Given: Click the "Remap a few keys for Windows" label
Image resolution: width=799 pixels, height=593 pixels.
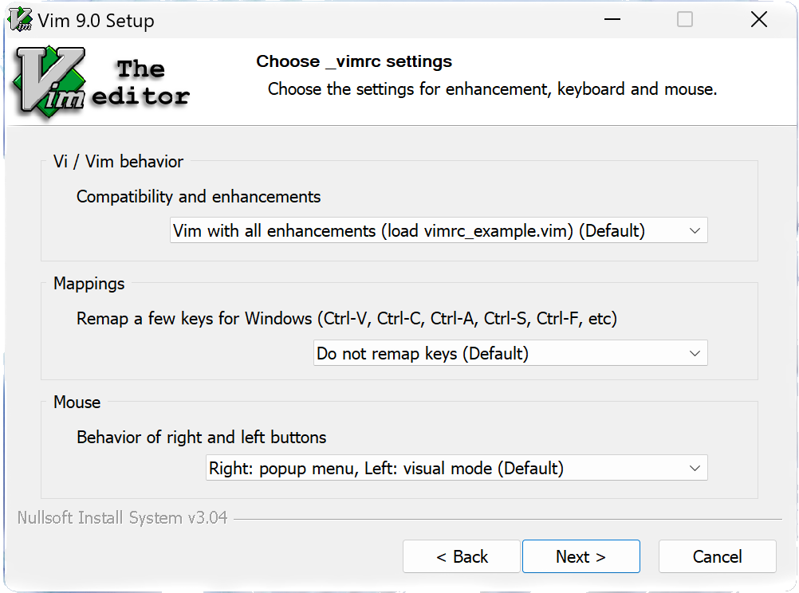Looking at the screenshot, I should click(347, 319).
